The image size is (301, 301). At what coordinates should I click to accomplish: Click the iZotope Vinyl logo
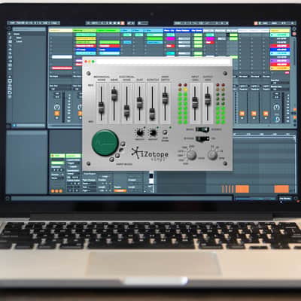coord(150,154)
